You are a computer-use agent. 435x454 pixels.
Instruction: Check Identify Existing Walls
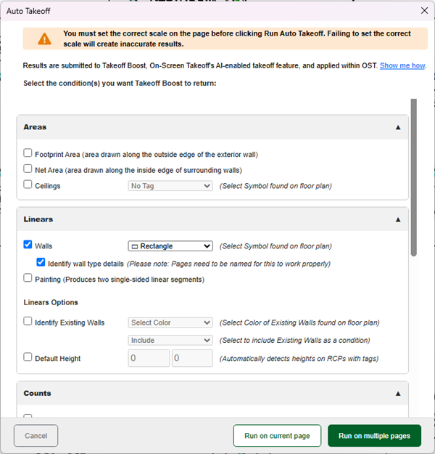coord(28,321)
